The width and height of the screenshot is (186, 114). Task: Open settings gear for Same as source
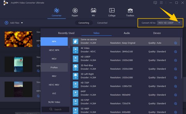[x=175, y=43]
